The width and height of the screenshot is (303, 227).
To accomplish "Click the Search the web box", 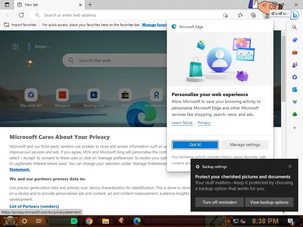I will click(115, 60).
